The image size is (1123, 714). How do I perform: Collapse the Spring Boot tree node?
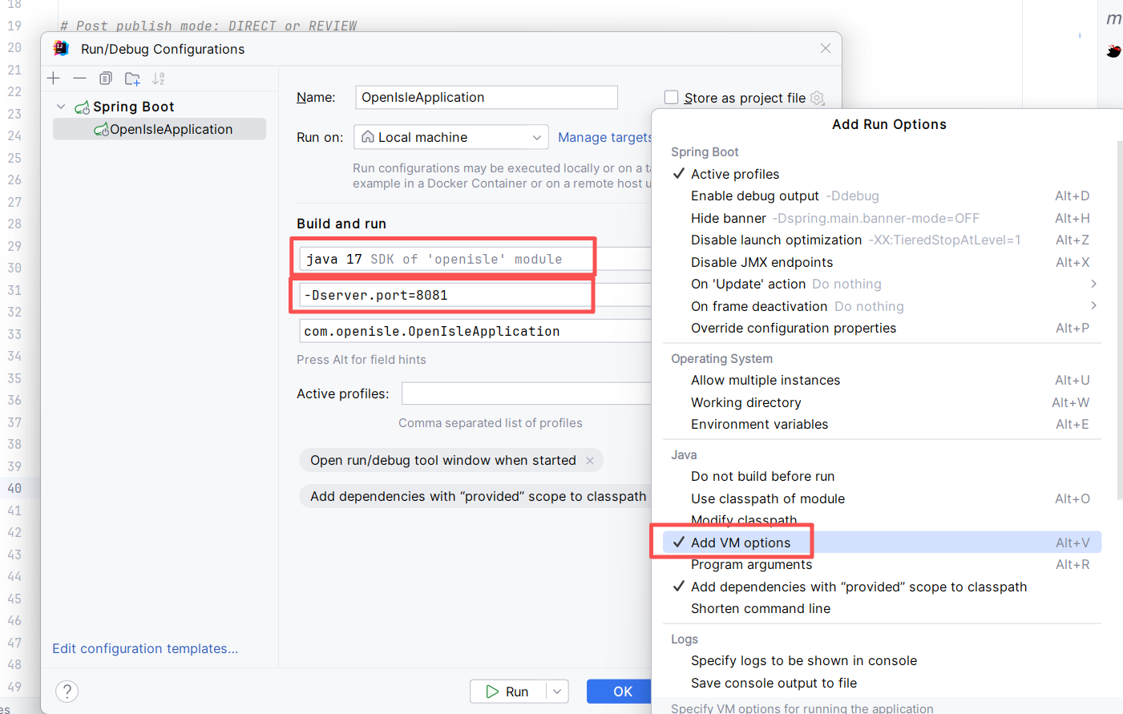coord(61,107)
